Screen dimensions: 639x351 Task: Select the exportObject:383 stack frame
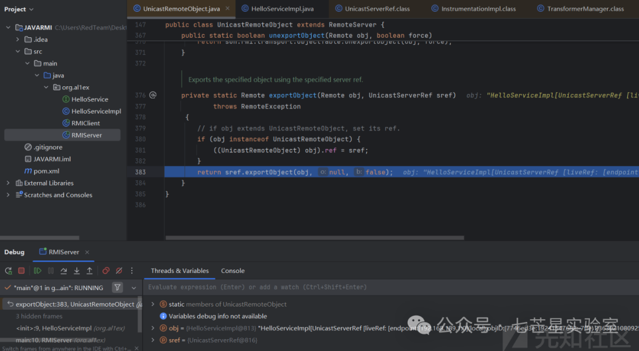coord(72,304)
